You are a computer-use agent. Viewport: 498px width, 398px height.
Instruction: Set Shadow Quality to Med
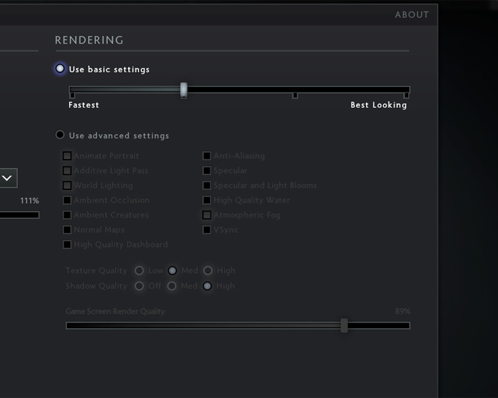pos(172,286)
